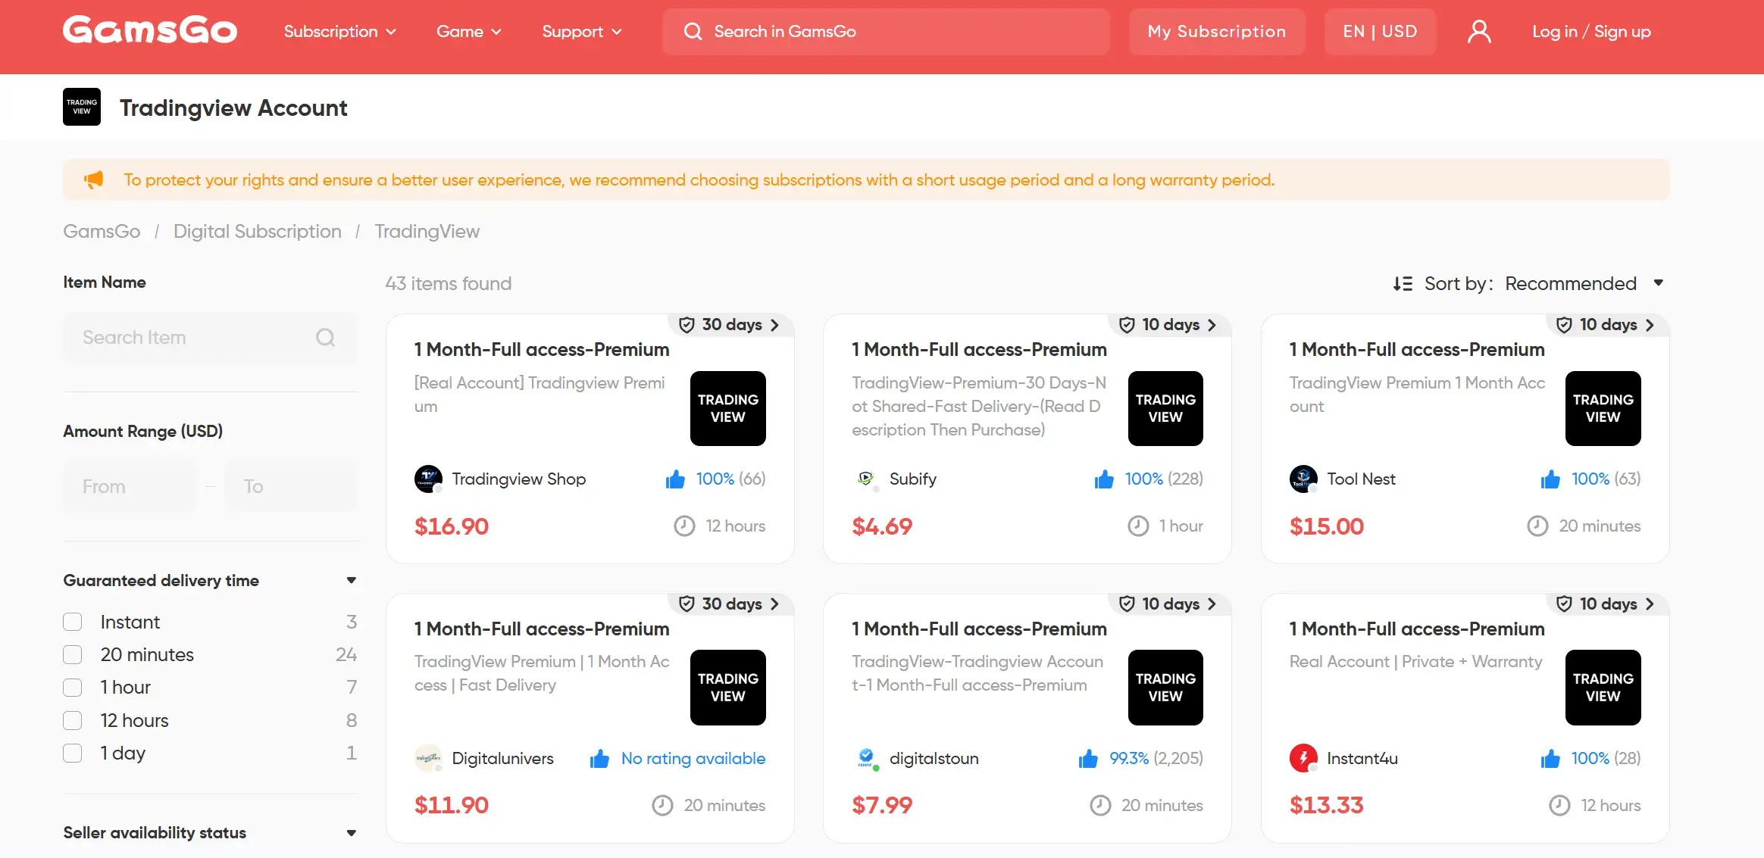Image resolution: width=1764 pixels, height=858 pixels.
Task: Click the TradingView breadcrumb
Action: point(427,231)
